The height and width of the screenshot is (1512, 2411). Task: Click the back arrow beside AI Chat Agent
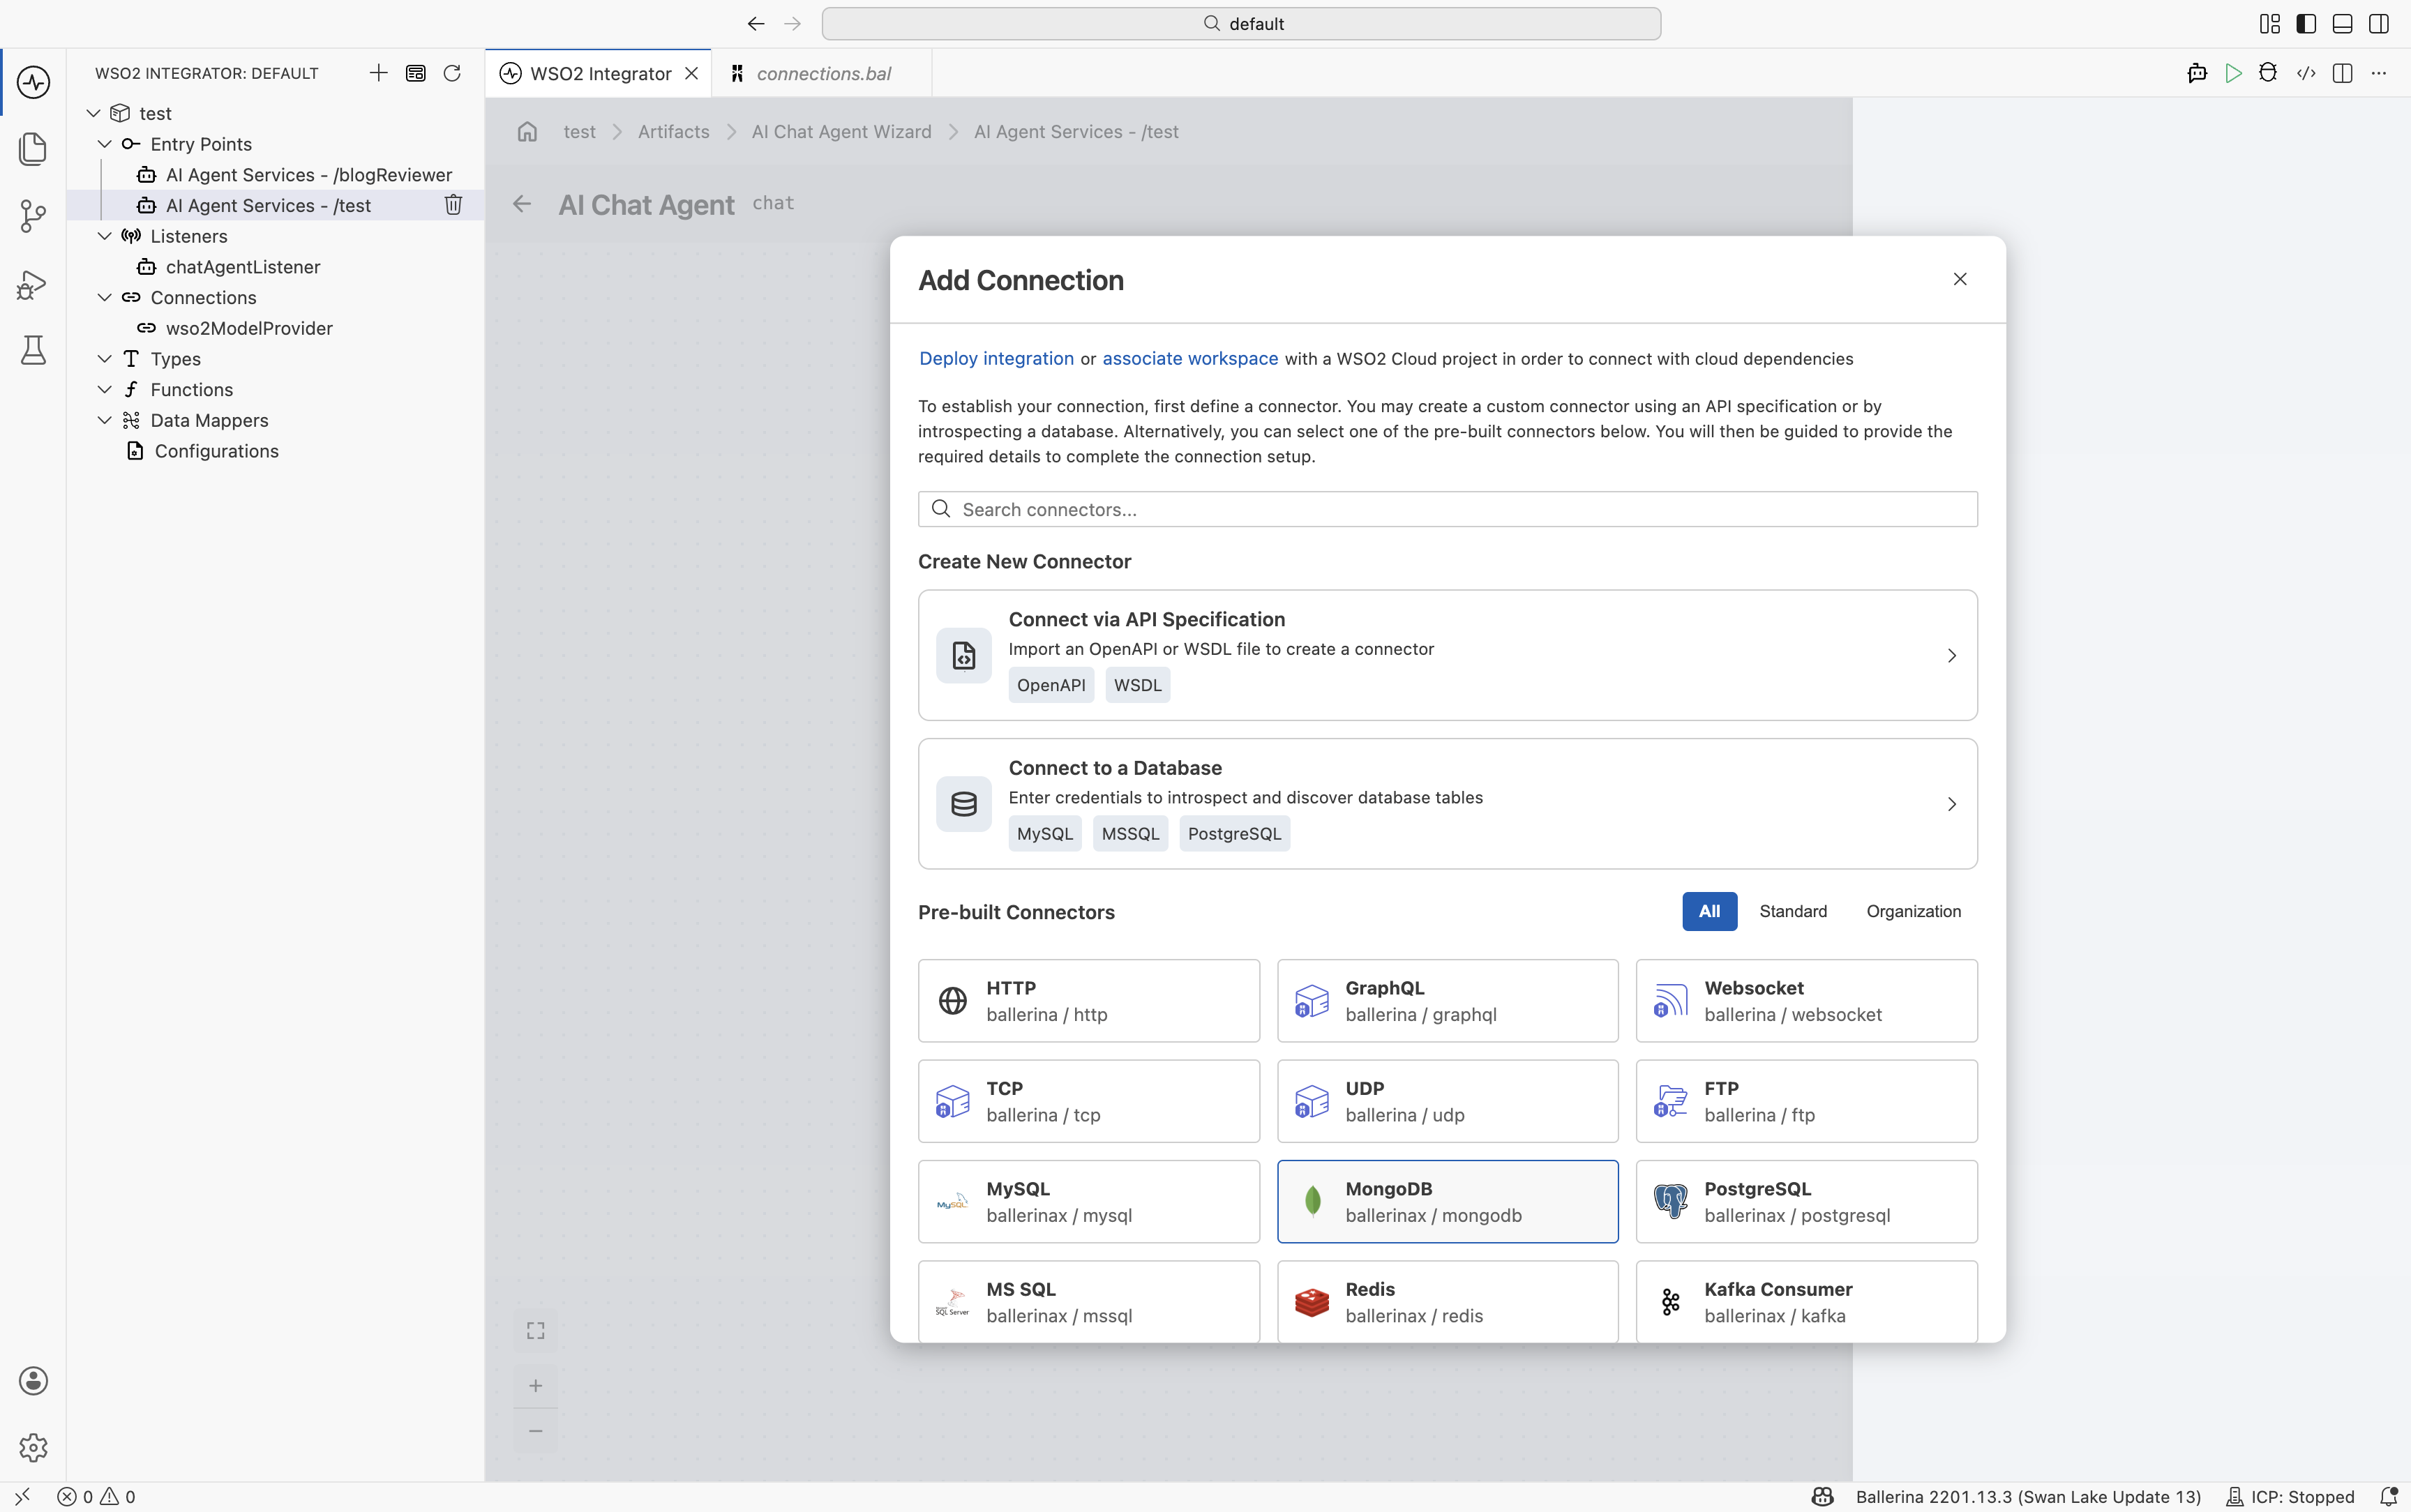[522, 204]
